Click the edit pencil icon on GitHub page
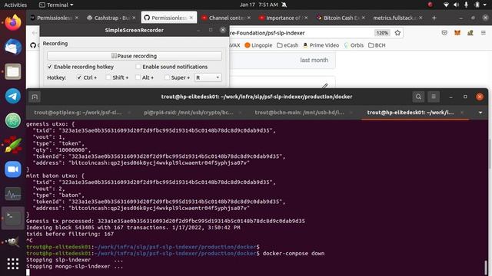 coord(324,85)
